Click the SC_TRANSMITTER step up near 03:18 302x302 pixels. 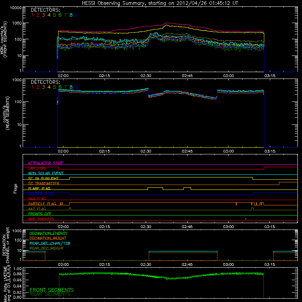click(279, 183)
